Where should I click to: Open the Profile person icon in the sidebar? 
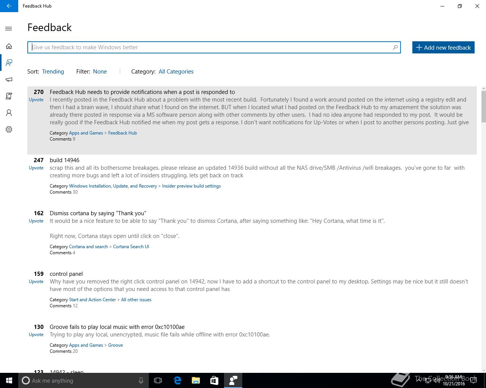[x=9, y=113]
